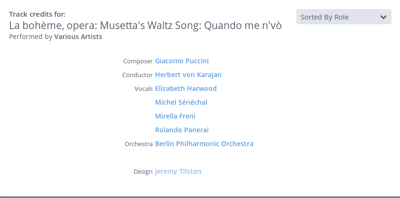Click the Mirella Freni link
Screen dimensions: 400x198
(175, 116)
